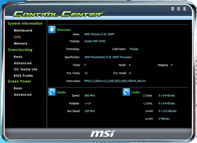Viewport: 197px width, 143px height.
Task: Click the Level3 value 6 MBytes
Action: click(x=164, y=119)
